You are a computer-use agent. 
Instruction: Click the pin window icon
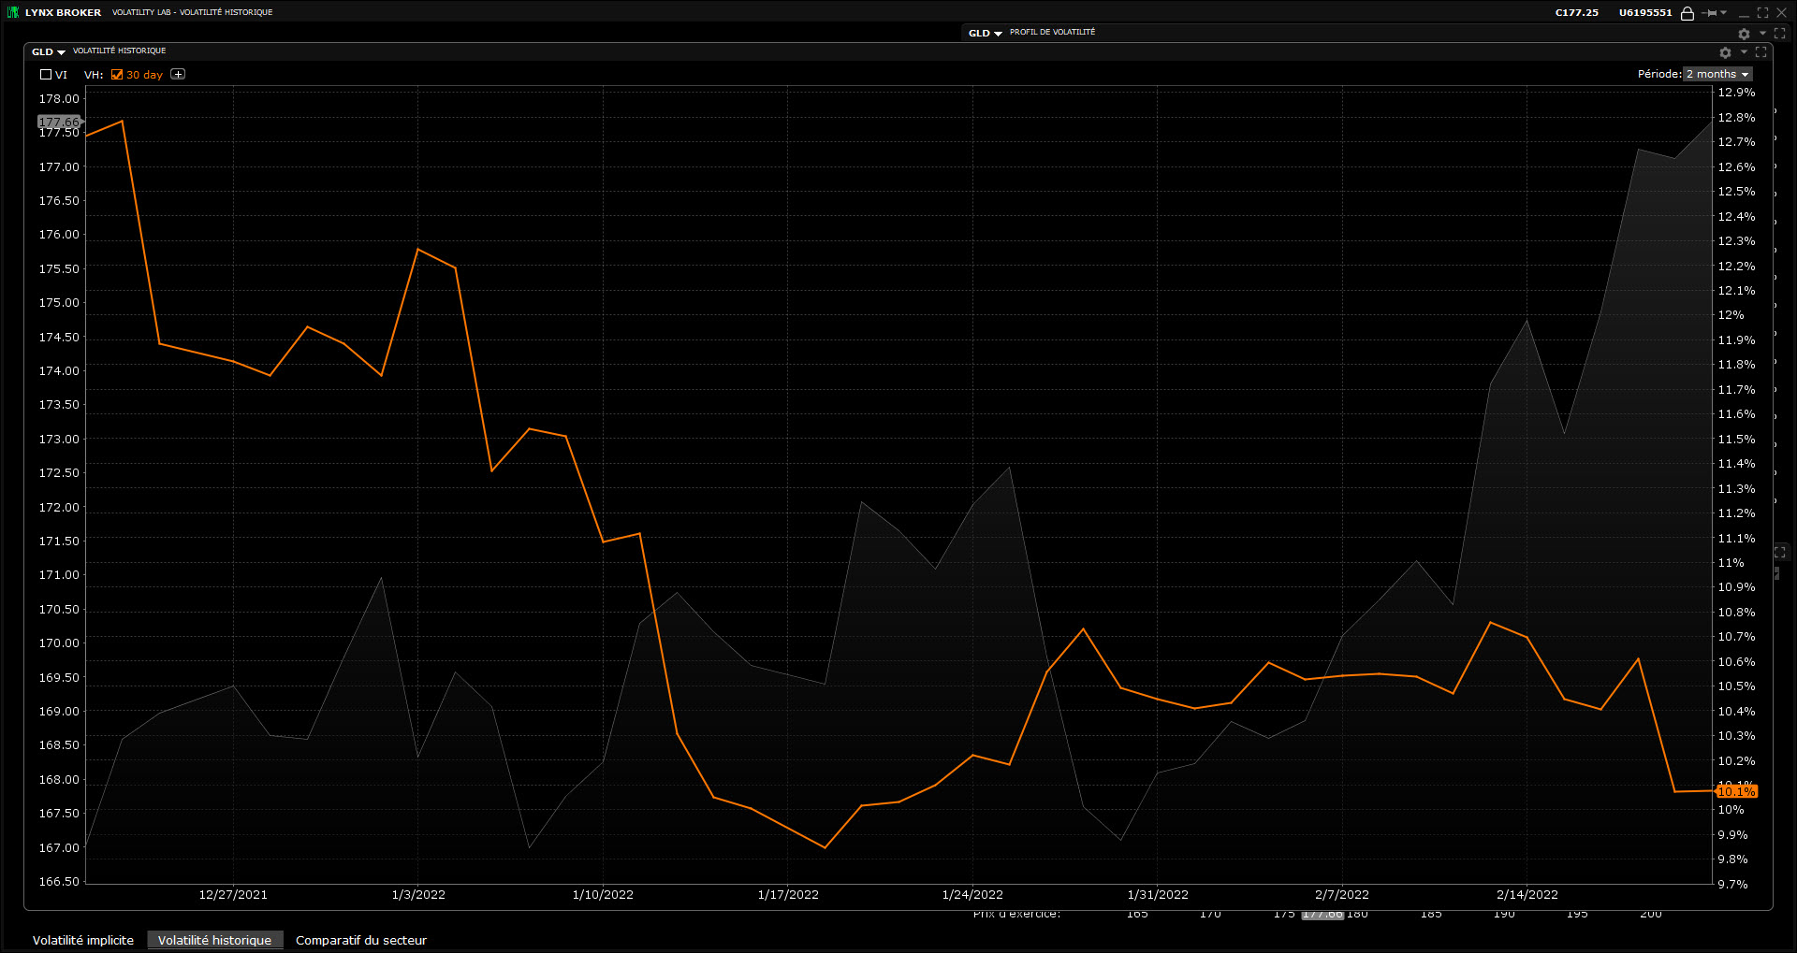tap(1711, 13)
